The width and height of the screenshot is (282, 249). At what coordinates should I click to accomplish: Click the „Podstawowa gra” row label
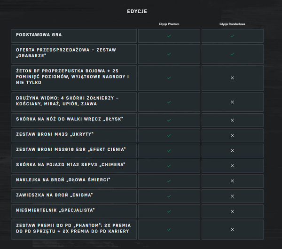click(x=39, y=35)
